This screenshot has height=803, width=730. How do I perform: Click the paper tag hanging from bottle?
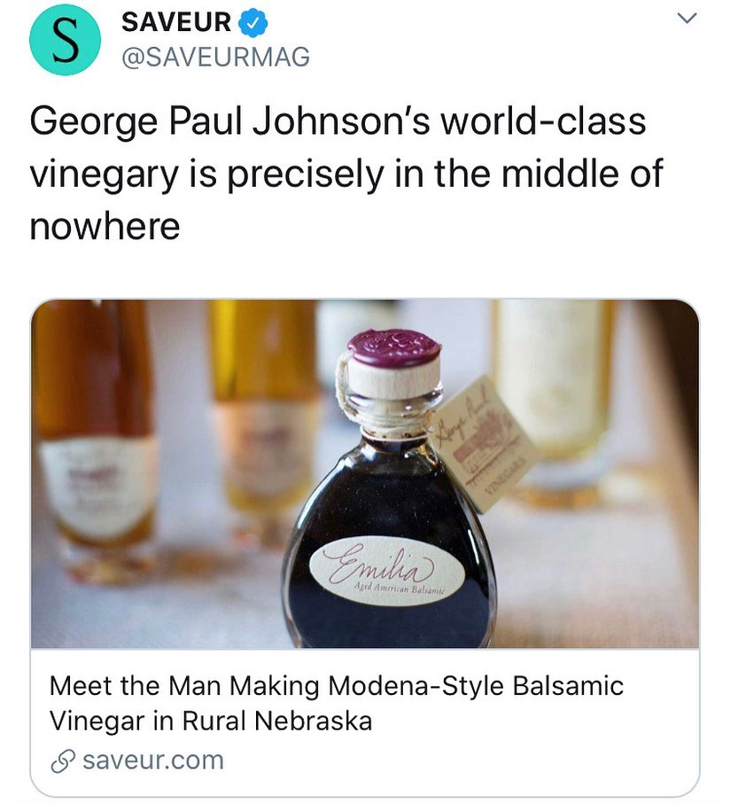point(481,452)
